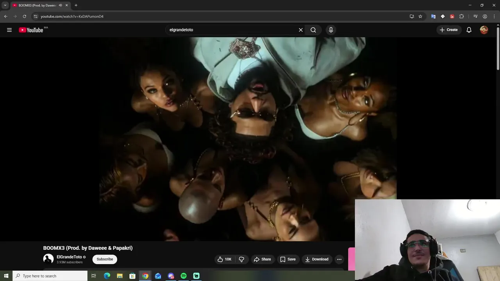Viewport: 500px width, 281px height.
Task: Dislike the video
Action: [x=241, y=259]
